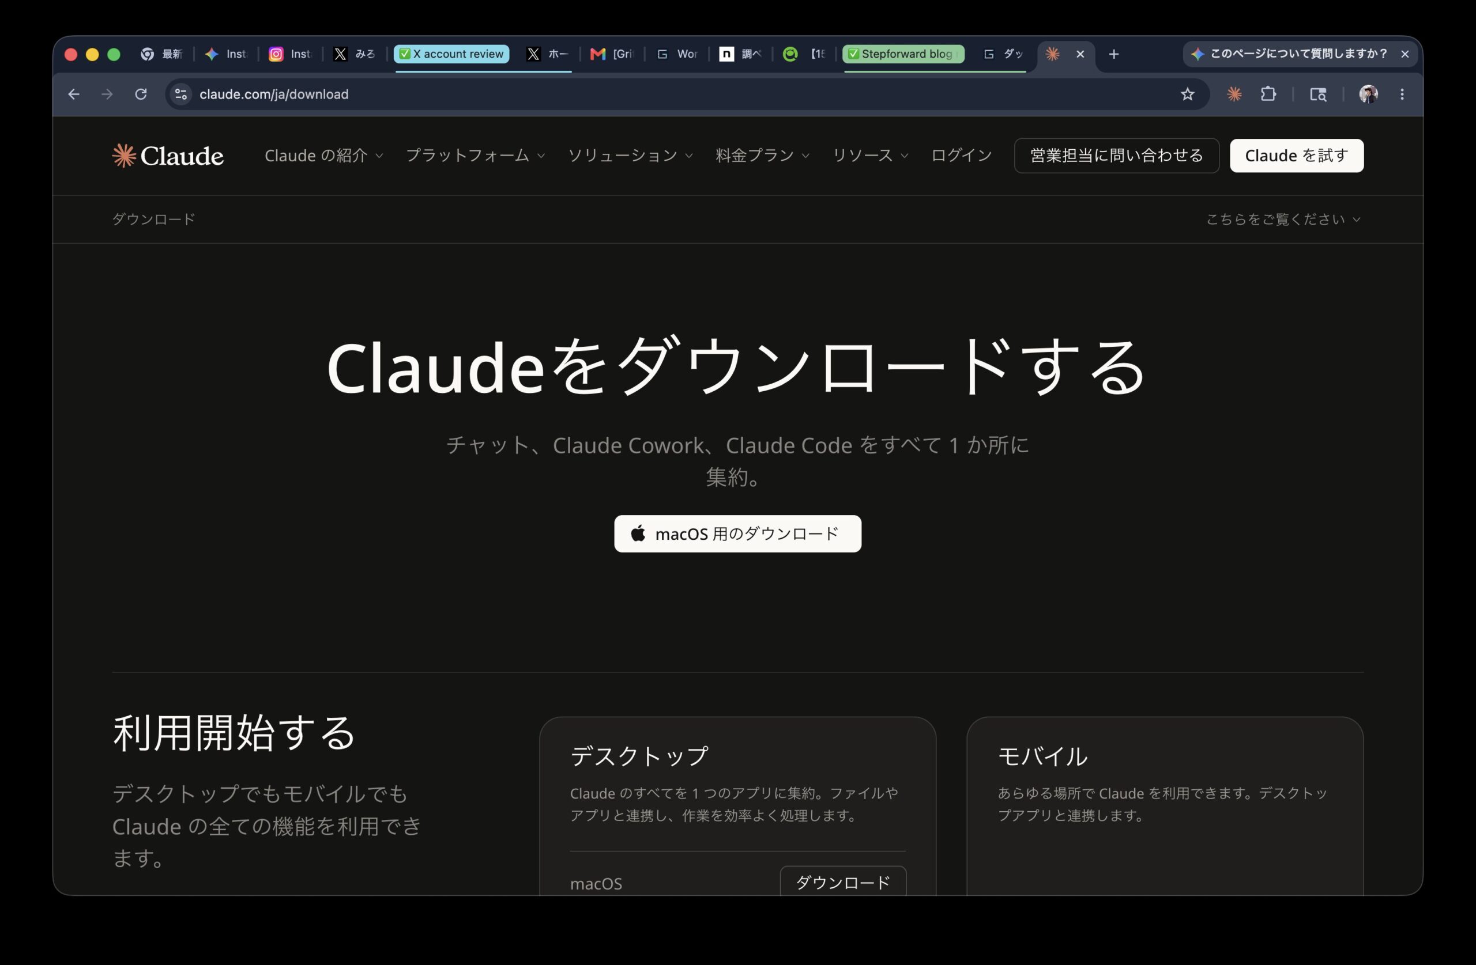
Task: Click the Stepforward blog tab group label
Action: coord(903,55)
